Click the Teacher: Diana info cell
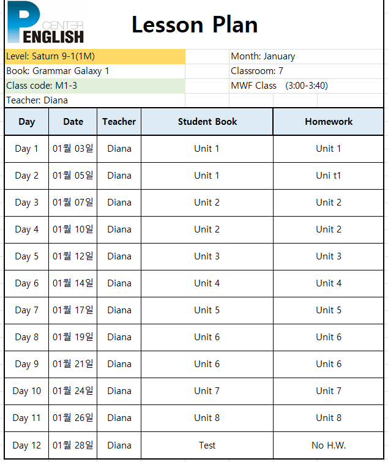Image resolution: width=388 pixels, height=462 pixels. point(95,100)
